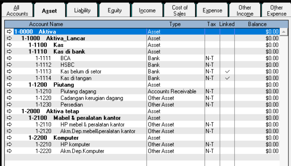Open detail arrow for Akm.Dep.Komputer
Viewport: 291px width, 166px height.
click(9, 151)
